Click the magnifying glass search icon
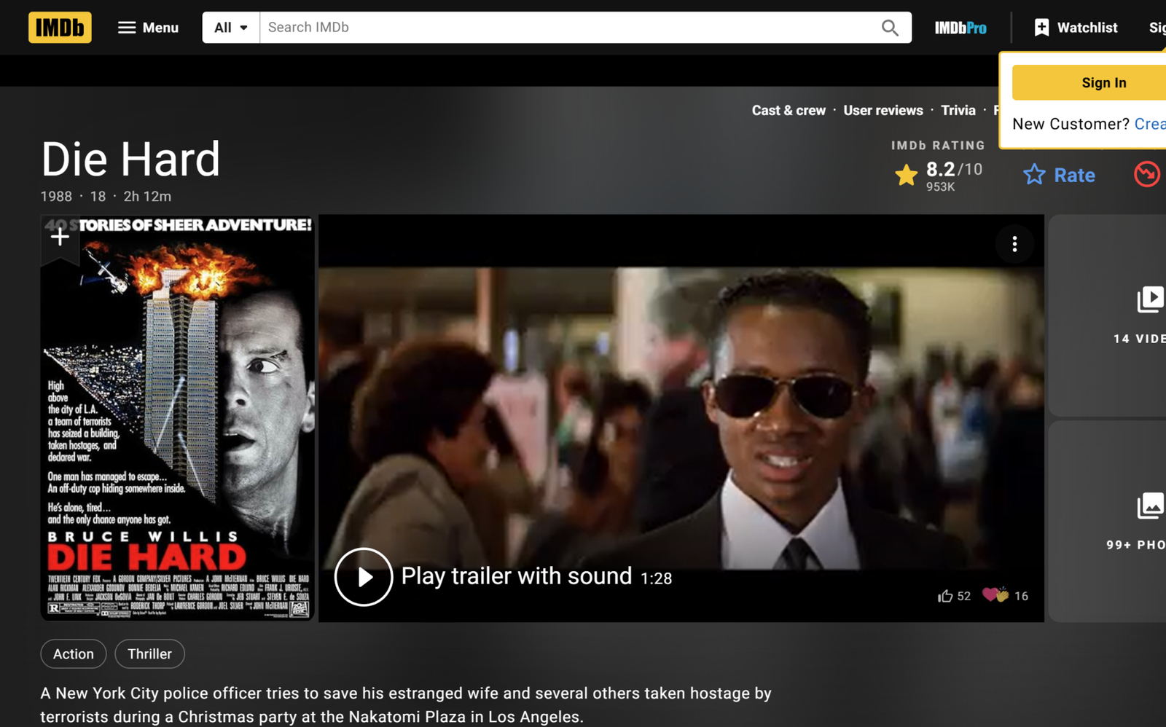The height and width of the screenshot is (727, 1166). pyautogui.click(x=890, y=28)
